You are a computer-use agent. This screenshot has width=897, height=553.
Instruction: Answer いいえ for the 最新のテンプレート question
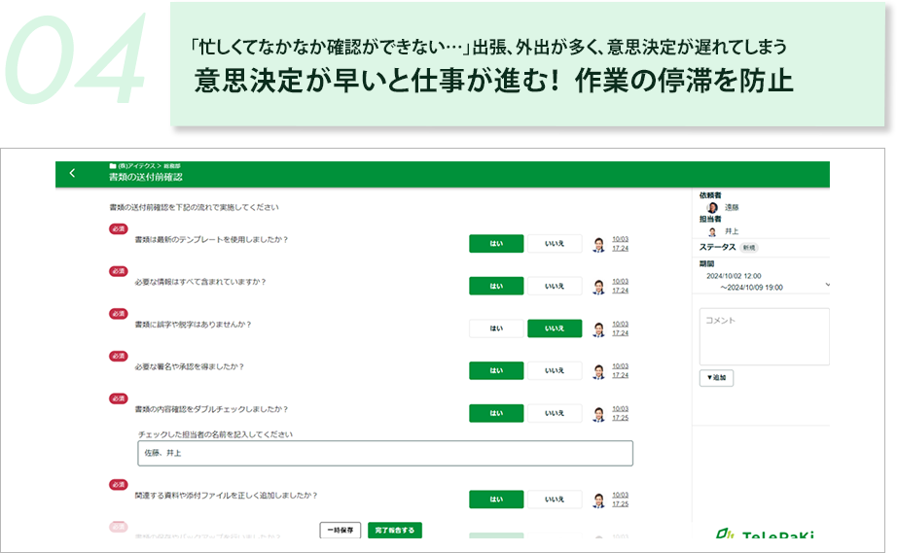coord(555,243)
